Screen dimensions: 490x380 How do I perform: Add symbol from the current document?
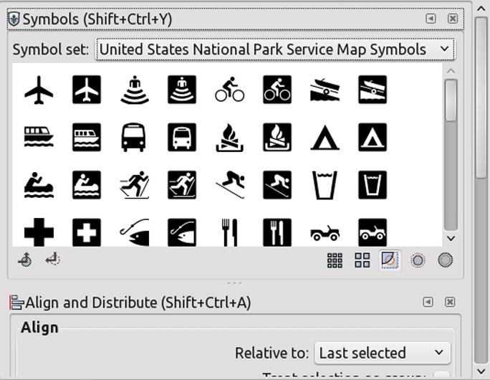click(x=25, y=260)
